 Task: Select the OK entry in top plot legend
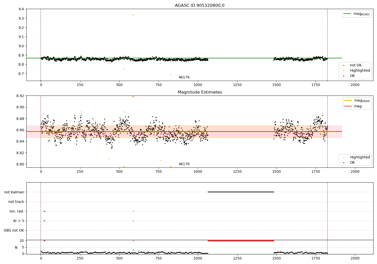point(352,76)
